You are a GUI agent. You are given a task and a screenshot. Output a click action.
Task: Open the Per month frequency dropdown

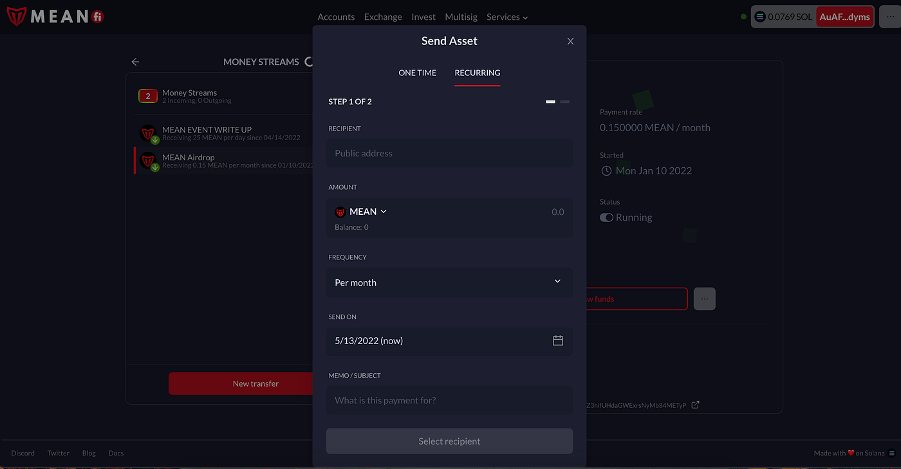pos(449,282)
